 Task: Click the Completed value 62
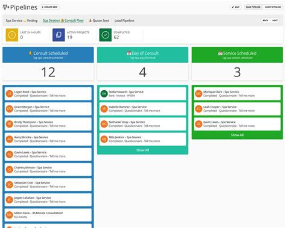tap(116, 37)
